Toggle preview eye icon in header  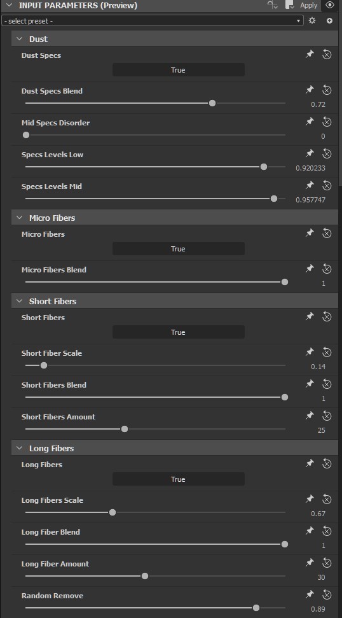tap(330, 5)
